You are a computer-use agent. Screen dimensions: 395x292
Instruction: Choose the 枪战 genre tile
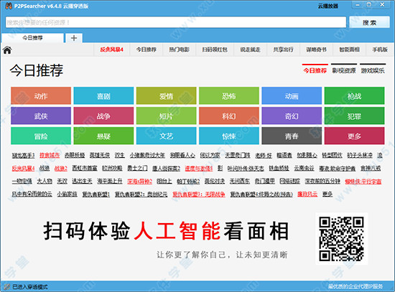355,95
